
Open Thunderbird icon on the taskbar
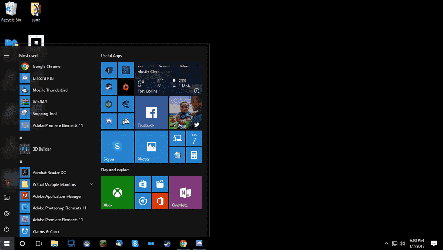[119, 244]
